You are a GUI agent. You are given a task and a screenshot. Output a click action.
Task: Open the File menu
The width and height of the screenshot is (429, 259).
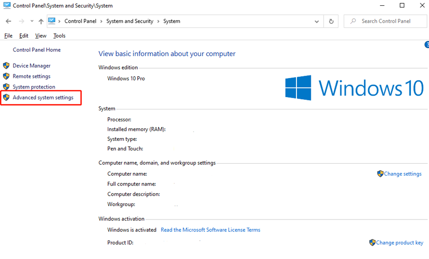click(8, 36)
